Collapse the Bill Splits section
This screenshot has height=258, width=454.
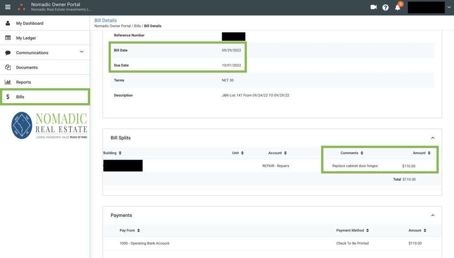coord(433,138)
